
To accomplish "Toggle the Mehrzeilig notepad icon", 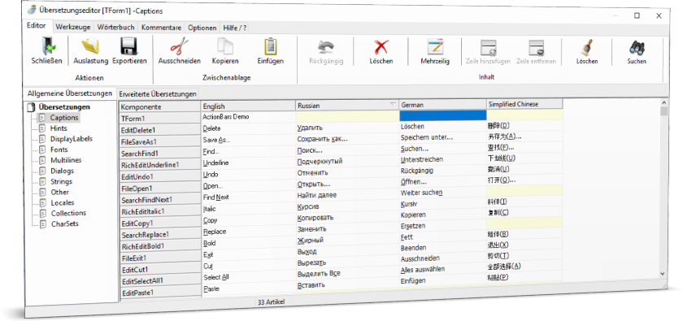I will pos(435,46).
